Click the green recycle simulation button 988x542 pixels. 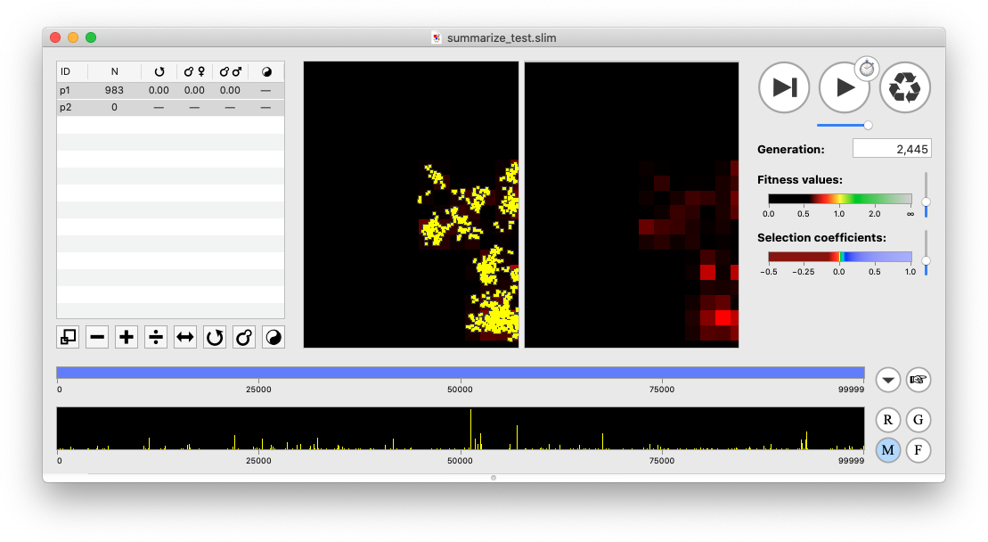coord(904,86)
